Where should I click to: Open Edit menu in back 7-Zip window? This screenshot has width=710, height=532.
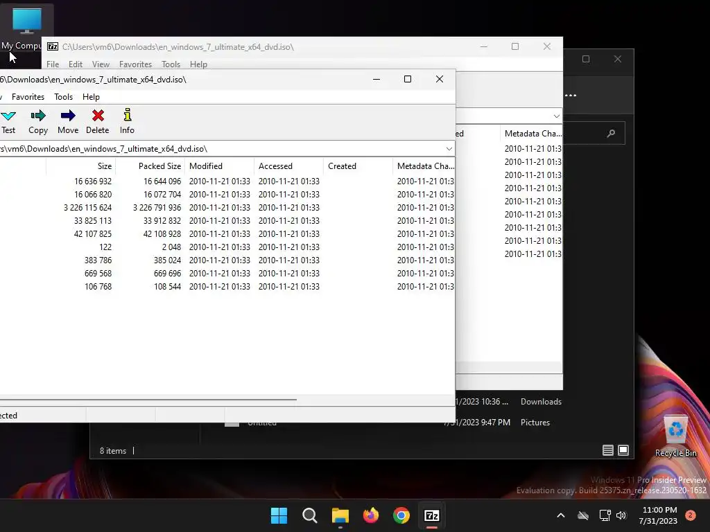click(x=75, y=64)
